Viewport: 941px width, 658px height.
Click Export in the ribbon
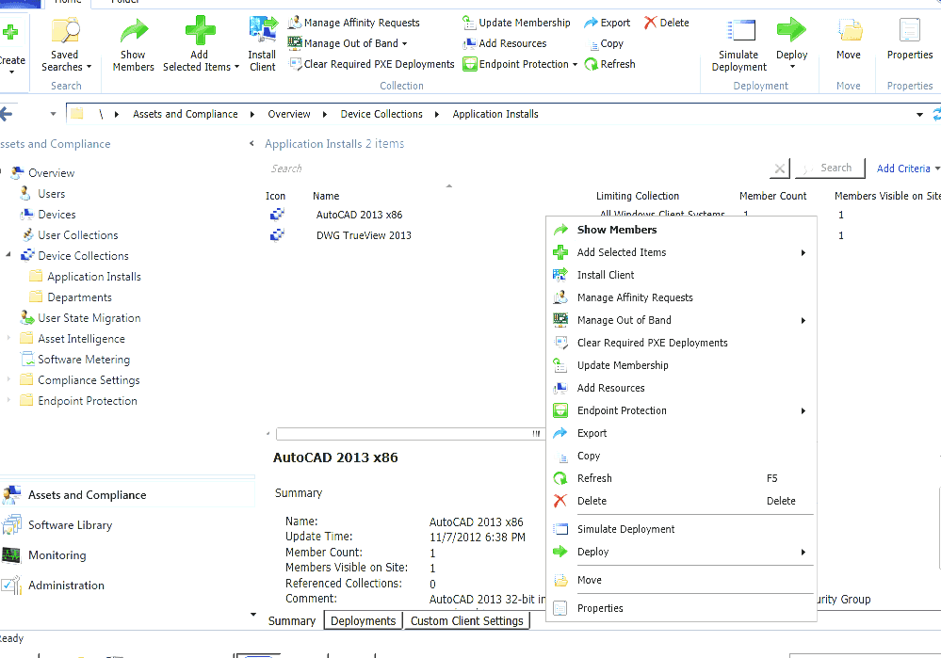[x=608, y=23]
